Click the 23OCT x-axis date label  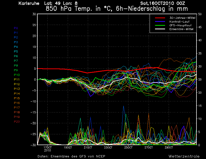coord(108,148)
